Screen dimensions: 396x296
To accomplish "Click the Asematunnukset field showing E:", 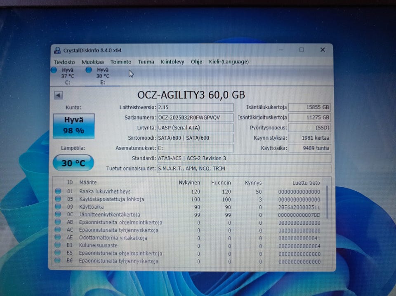I will pyautogui.click(x=195, y=148).
